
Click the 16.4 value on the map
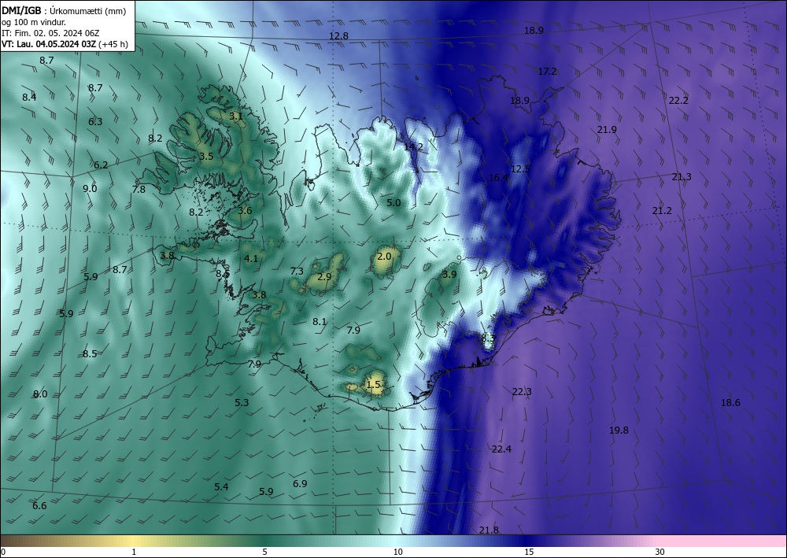tap(498, 177)
